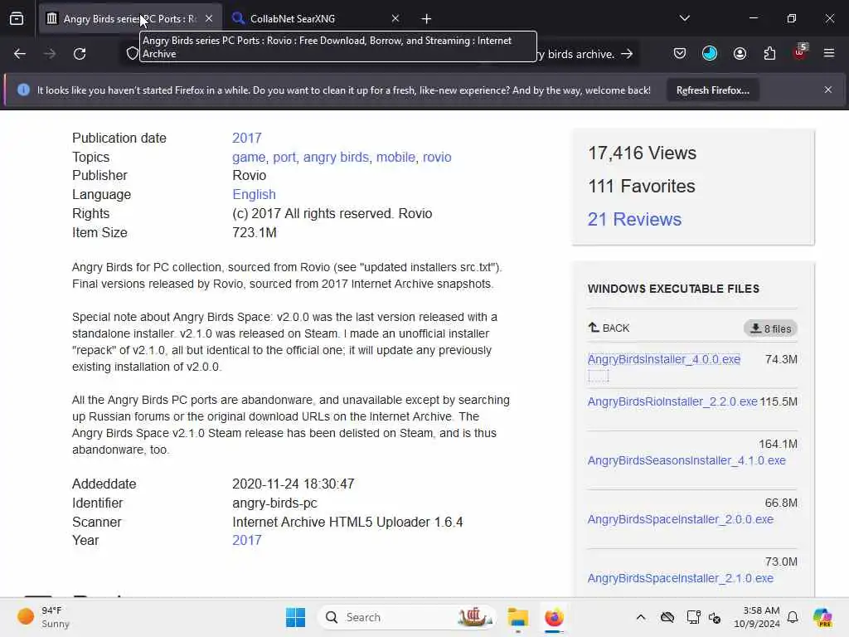
Task: Expand the list all tabs chevron
Action: [x=684, y=18]
